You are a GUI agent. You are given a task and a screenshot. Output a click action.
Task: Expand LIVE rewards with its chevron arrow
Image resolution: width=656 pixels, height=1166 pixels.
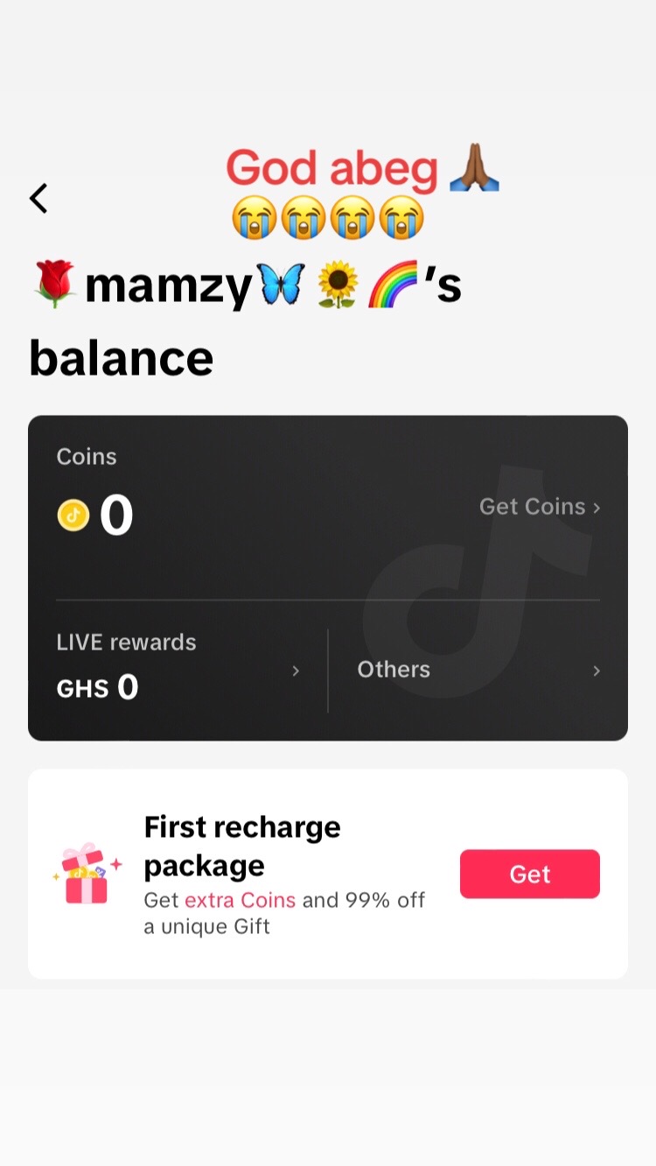point(296,671)
